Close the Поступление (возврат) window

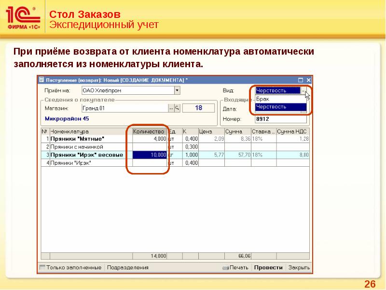point(307,80)
